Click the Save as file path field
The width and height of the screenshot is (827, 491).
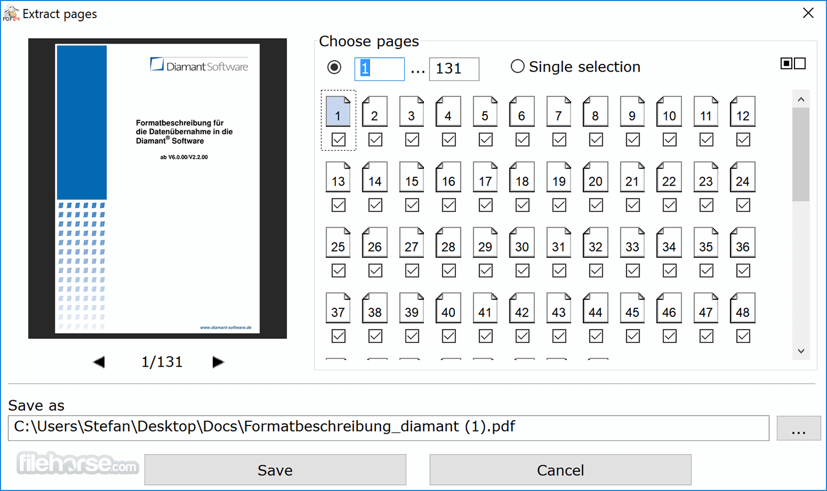pyautogui.click(x=389, y=428)
